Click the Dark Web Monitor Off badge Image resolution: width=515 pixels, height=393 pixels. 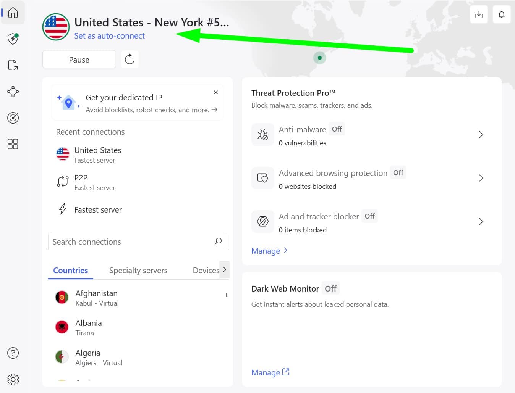tap(330, 288)
